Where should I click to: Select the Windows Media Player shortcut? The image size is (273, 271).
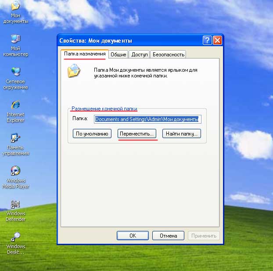click(x=15, y=172)
